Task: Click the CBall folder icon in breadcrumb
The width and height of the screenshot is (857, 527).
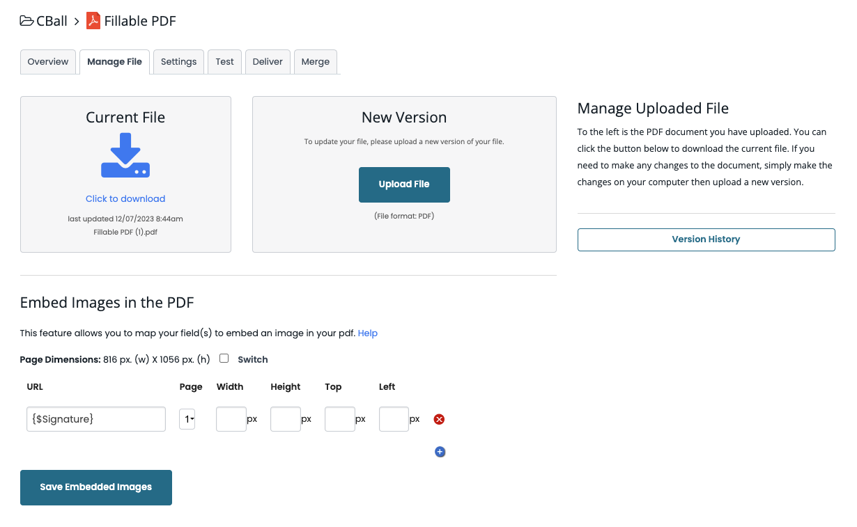Action: tap(27, 21)
